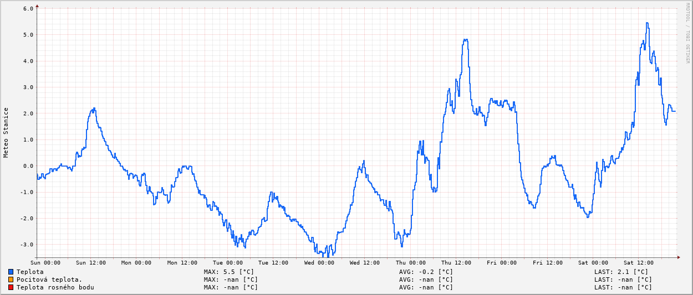Click the 0.0 y-axis tick label
Image resolution: width=693 pixels, height=295 pixels.
[x=28, y=165]
